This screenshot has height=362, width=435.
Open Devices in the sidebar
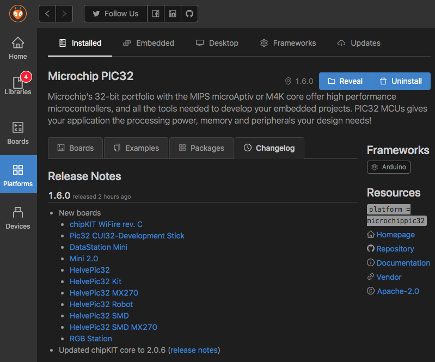(x=18, y=218)
